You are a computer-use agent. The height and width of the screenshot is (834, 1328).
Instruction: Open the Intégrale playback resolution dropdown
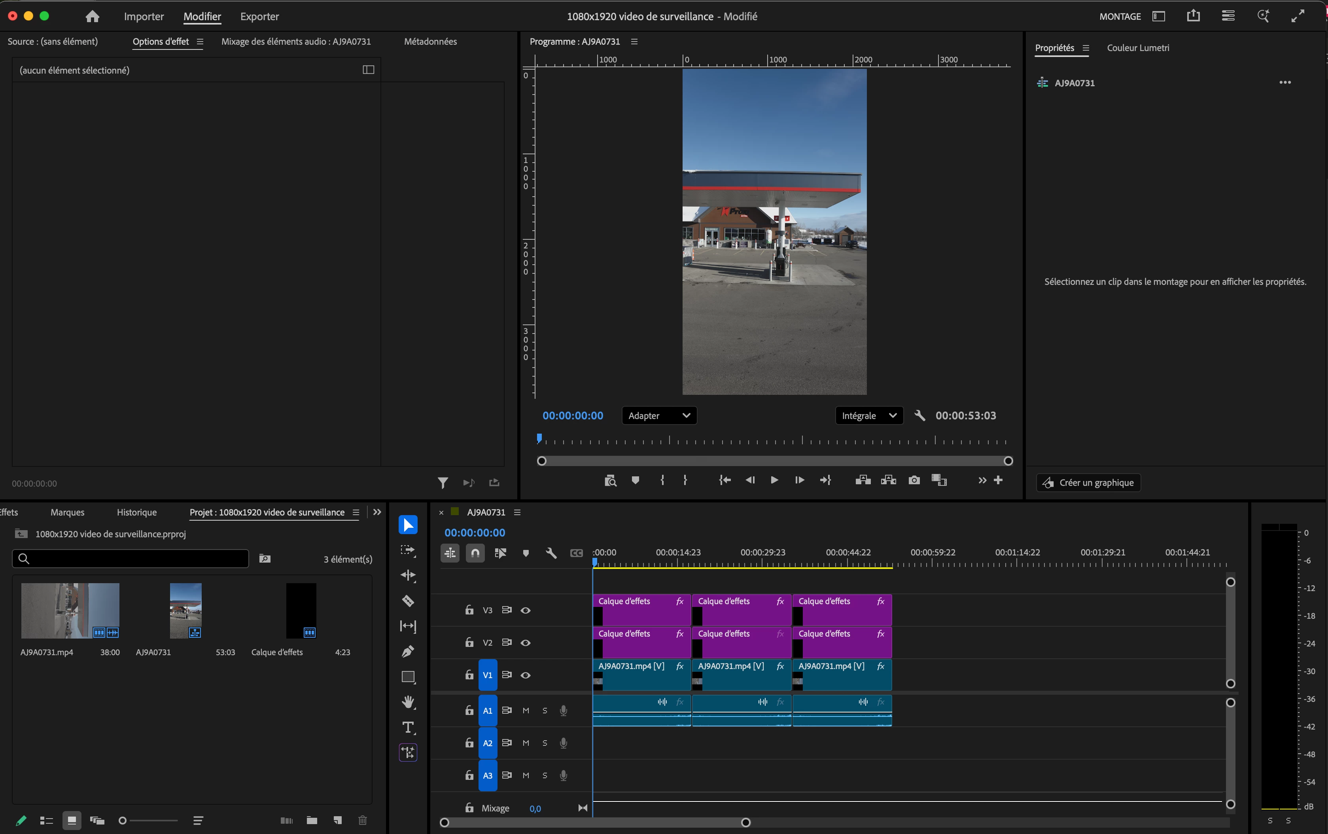click(x=869, y=415)
